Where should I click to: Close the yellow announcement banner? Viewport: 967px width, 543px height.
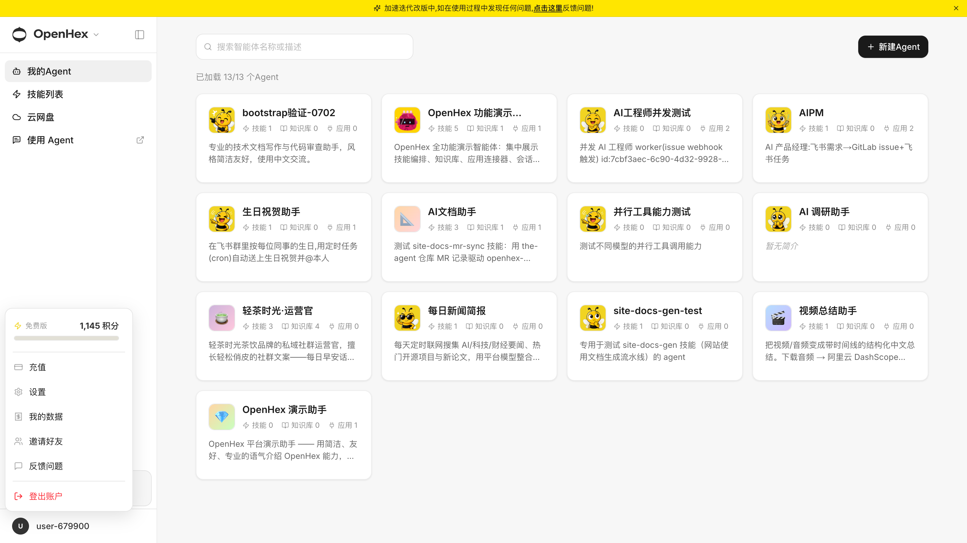(956, 8)
